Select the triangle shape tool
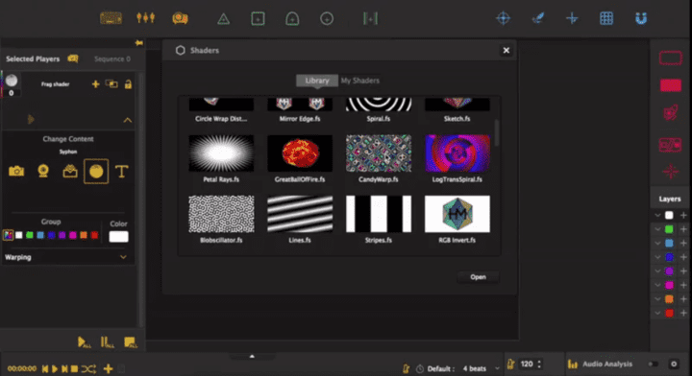This screenshot has height=376, width=692. tap(223, 19)
